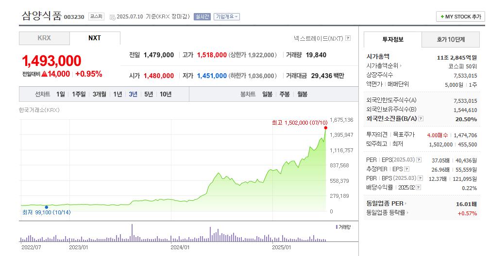The height and width of the screenshot is (256, 489).
Task: Click the 시가총액 value 11조 2,845억원
Action: coord(457,58)
